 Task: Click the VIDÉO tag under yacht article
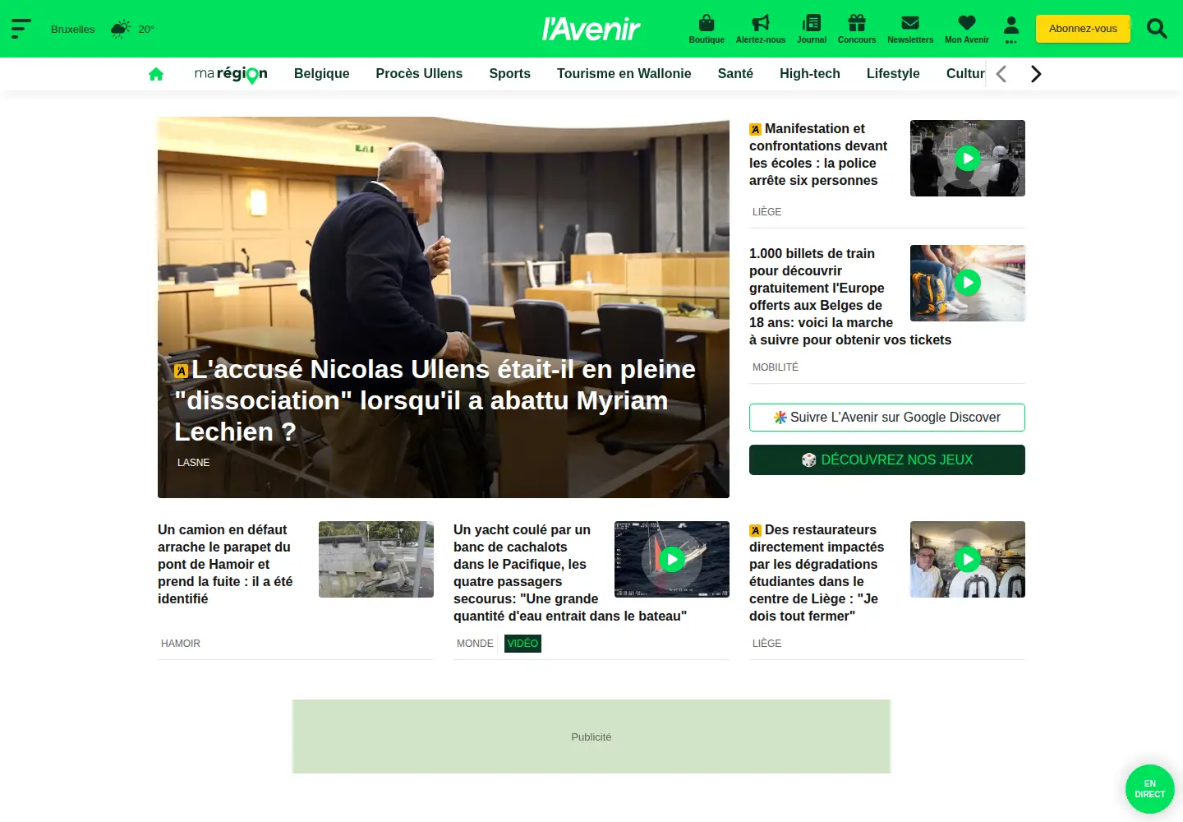522,644
